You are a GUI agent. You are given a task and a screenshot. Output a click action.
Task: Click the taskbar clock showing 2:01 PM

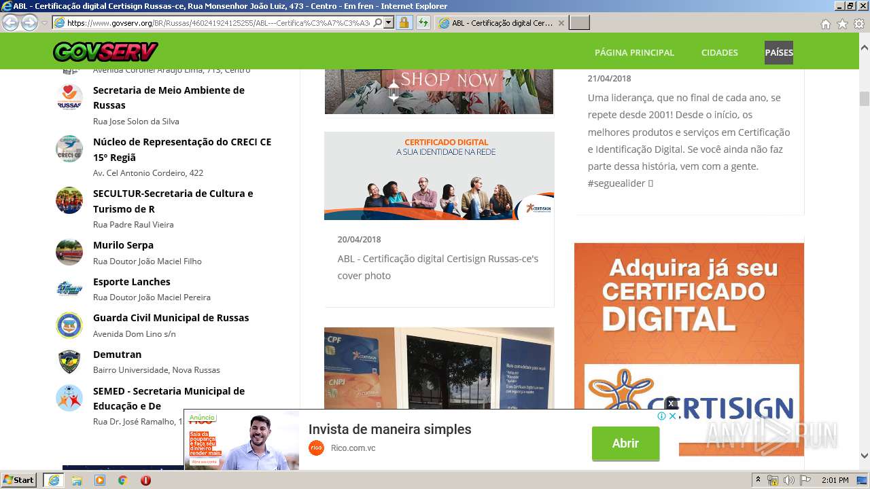pyautogui.click(x=835, y=480)
